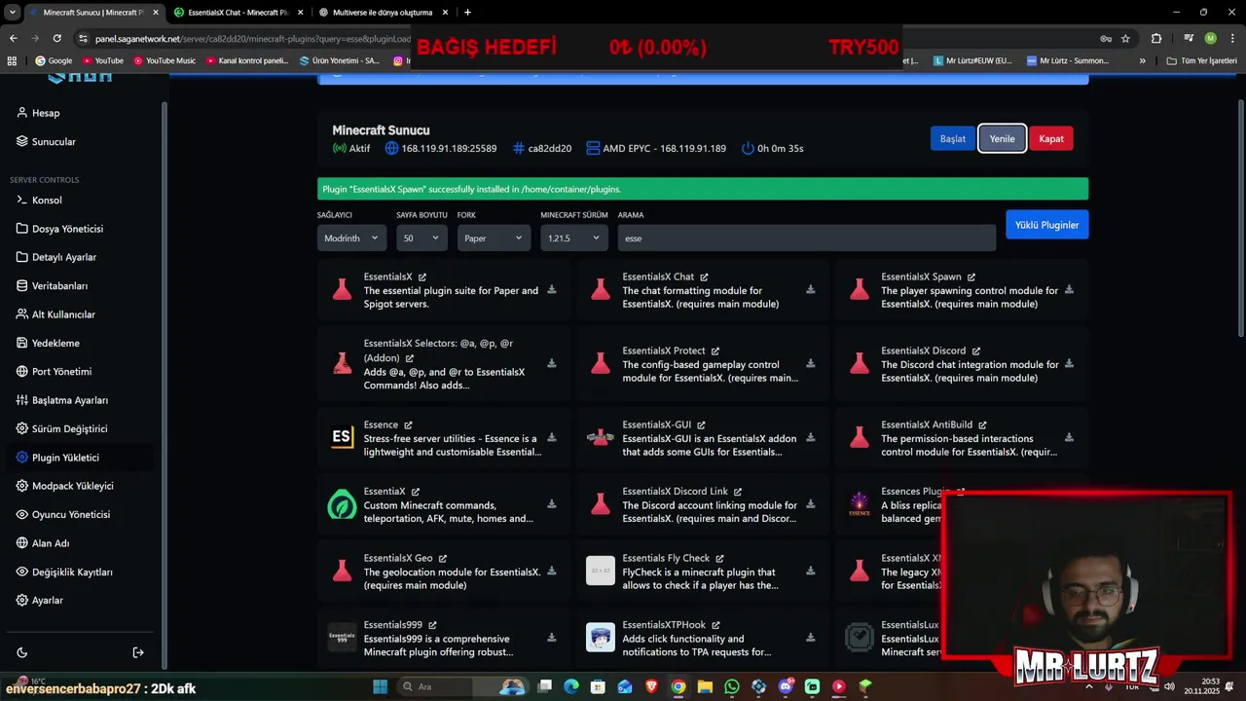Open the Minecraft Sürüm 1.21.5 dropdown
This screenshot has height=701, width=1246.
pos(574,238)
